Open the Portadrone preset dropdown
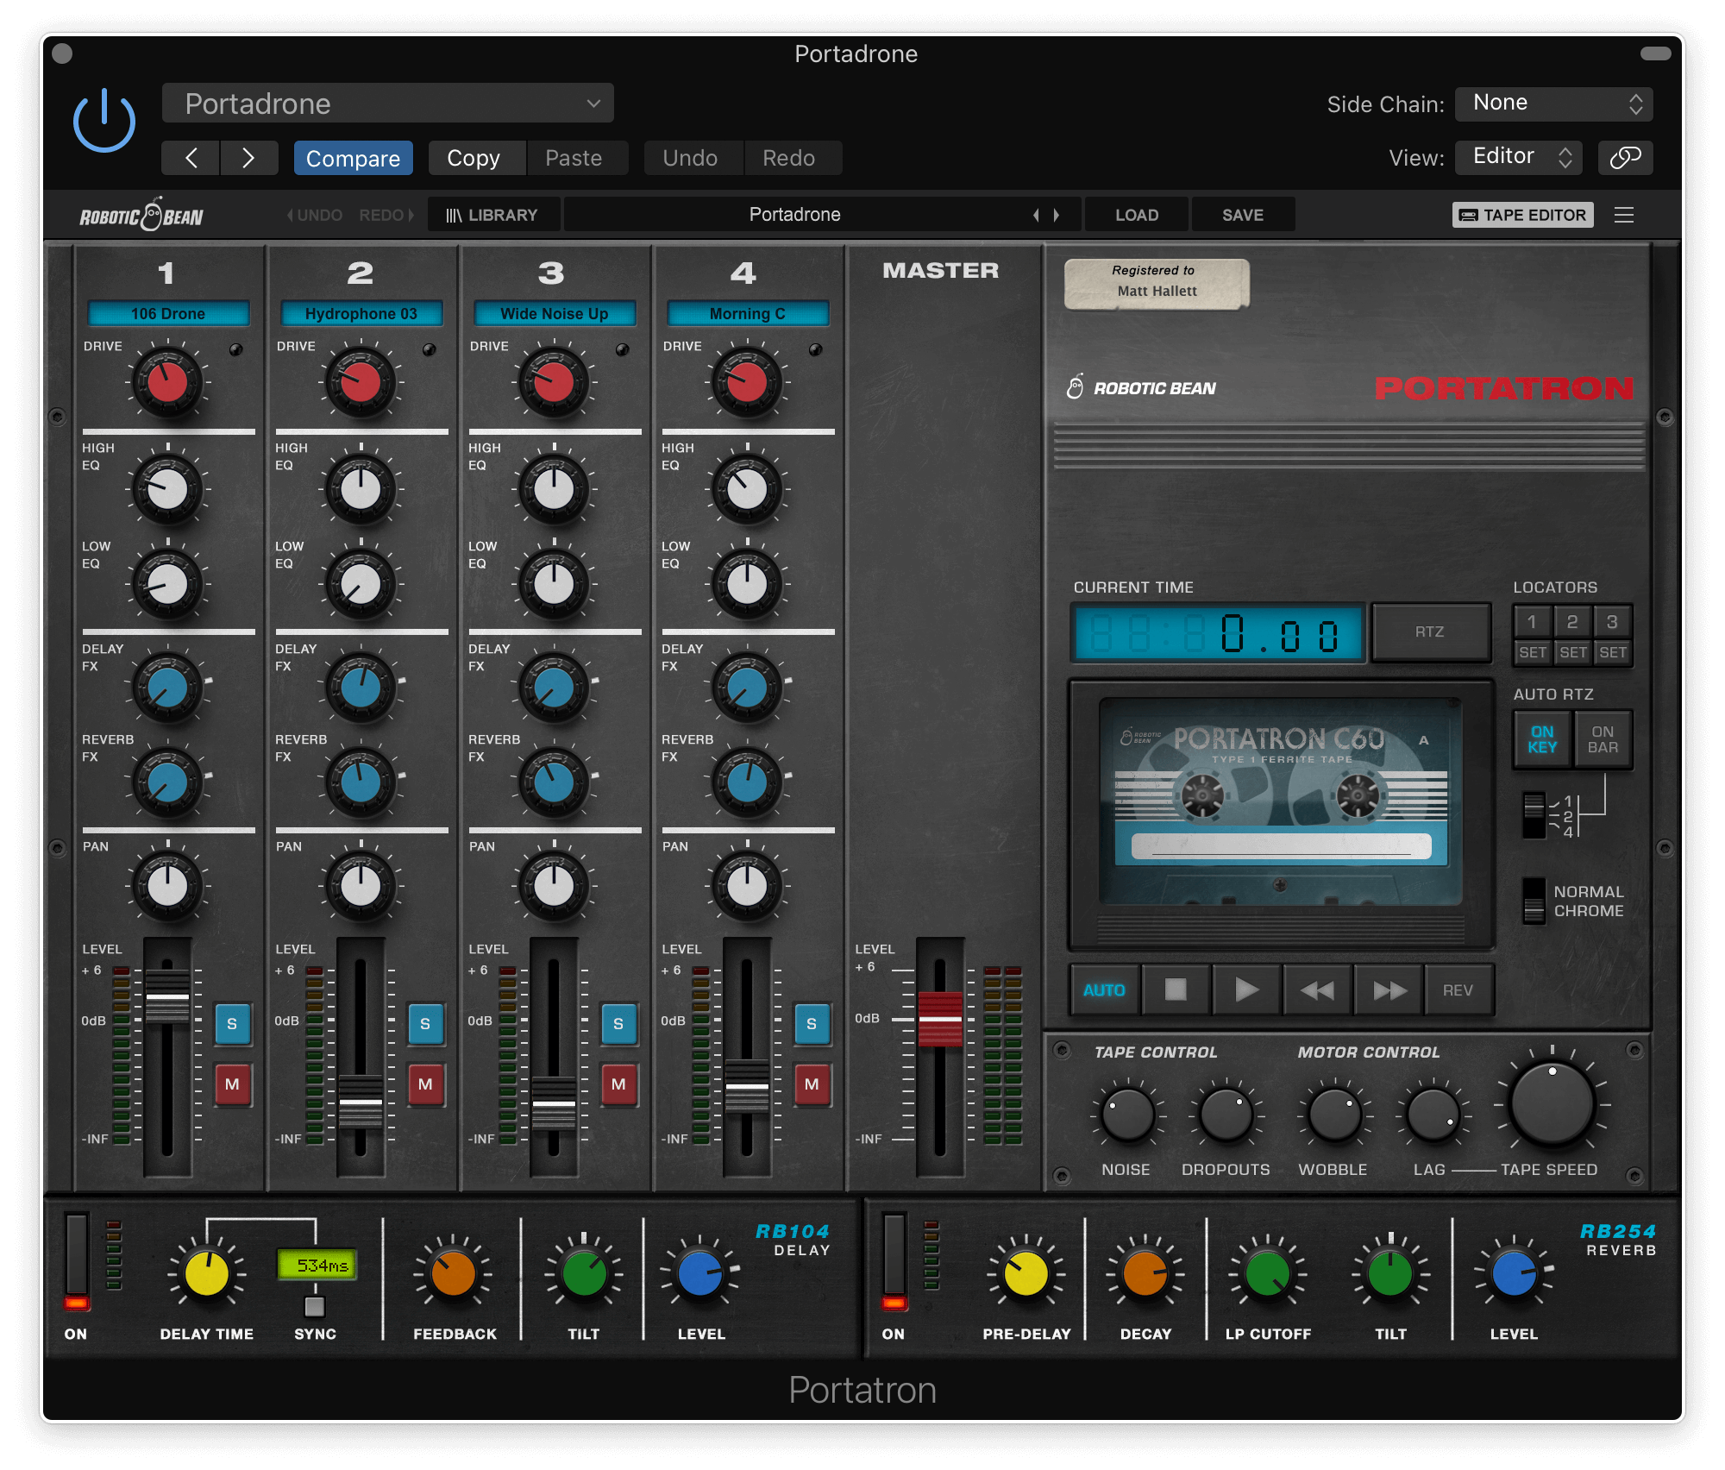 pyautogui.click(x=388, y=104)
